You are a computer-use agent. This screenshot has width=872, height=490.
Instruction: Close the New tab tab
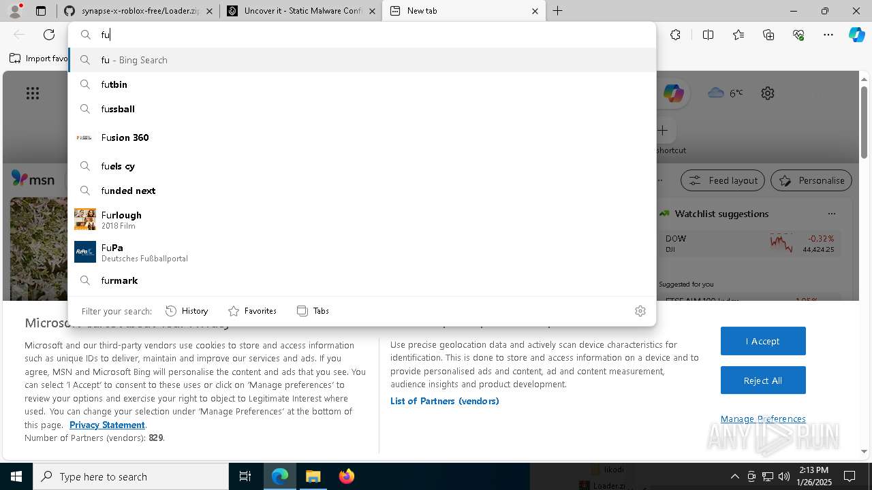(x=535, y=11)
